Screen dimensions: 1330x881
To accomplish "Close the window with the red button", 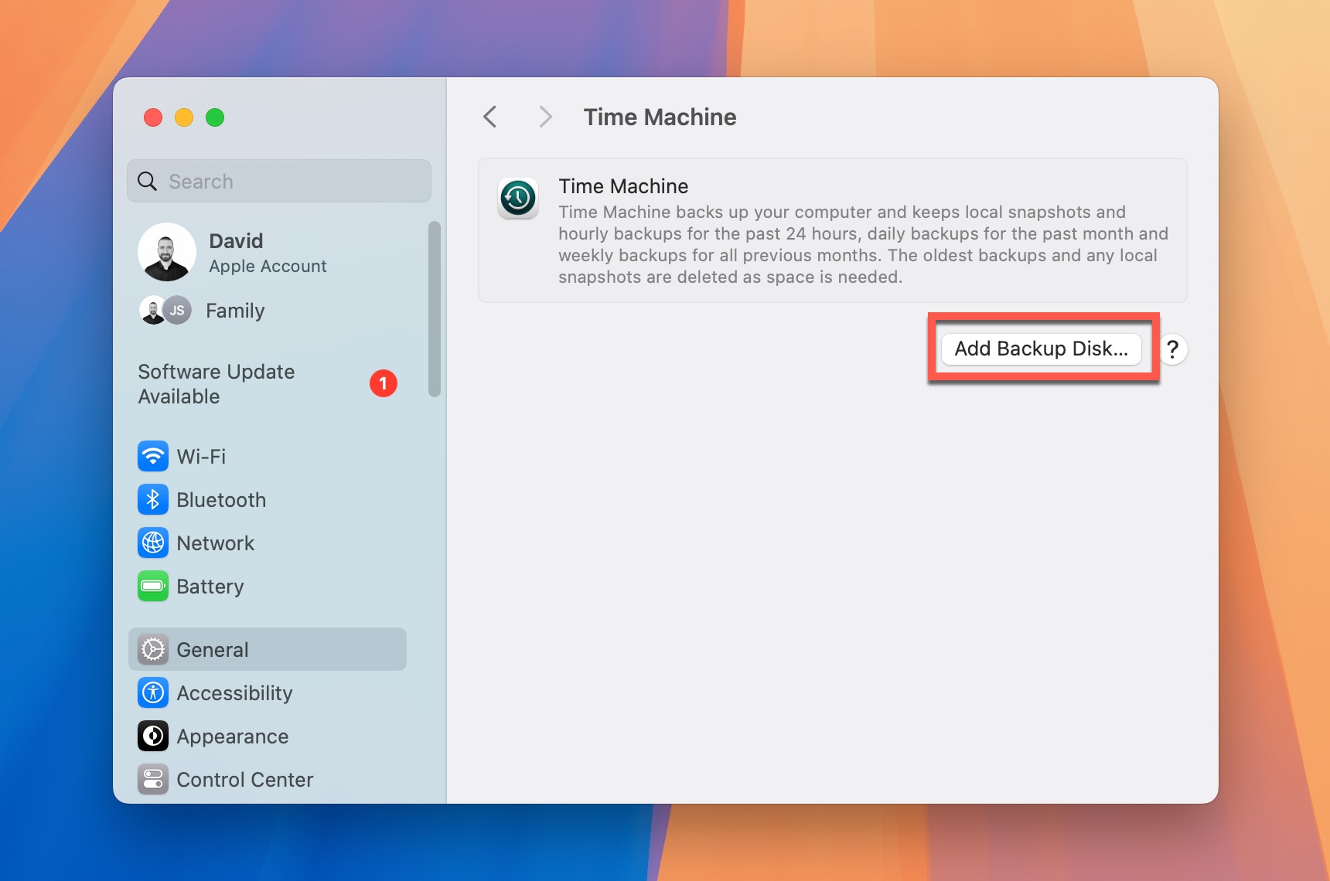I will coord(153,117).
